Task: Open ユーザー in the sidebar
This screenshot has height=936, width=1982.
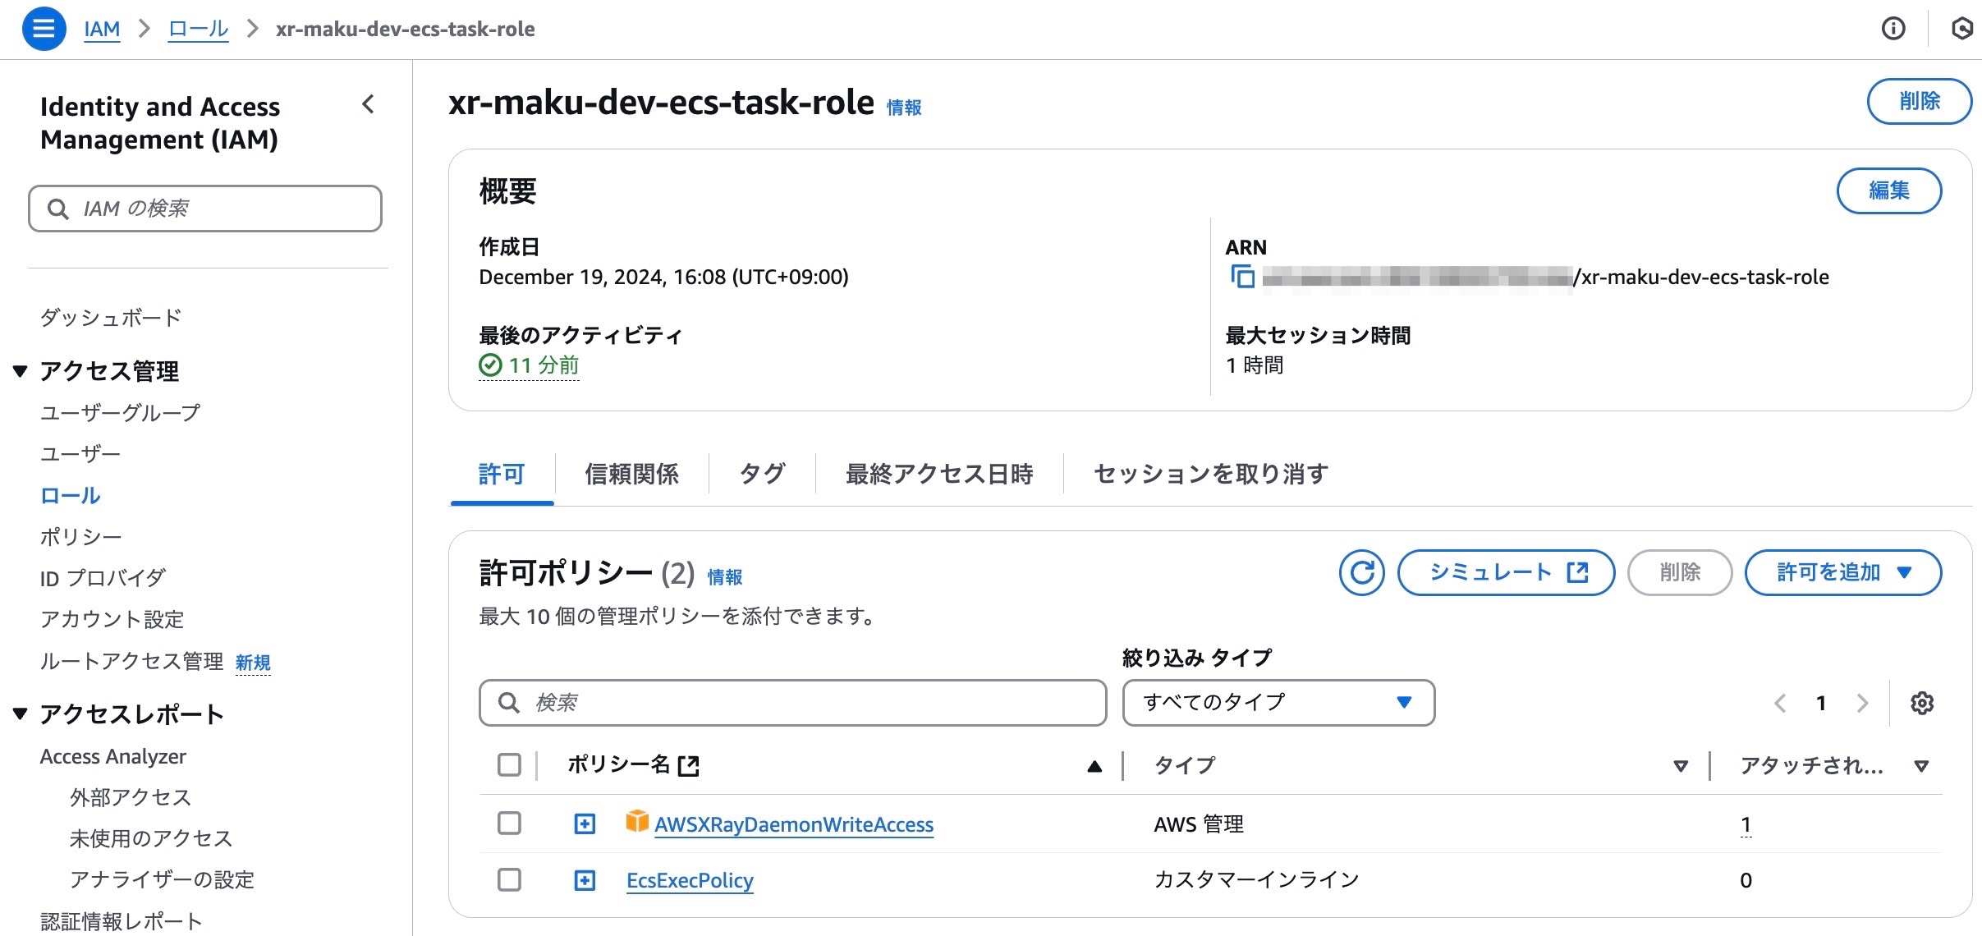Action: (80, 453)
